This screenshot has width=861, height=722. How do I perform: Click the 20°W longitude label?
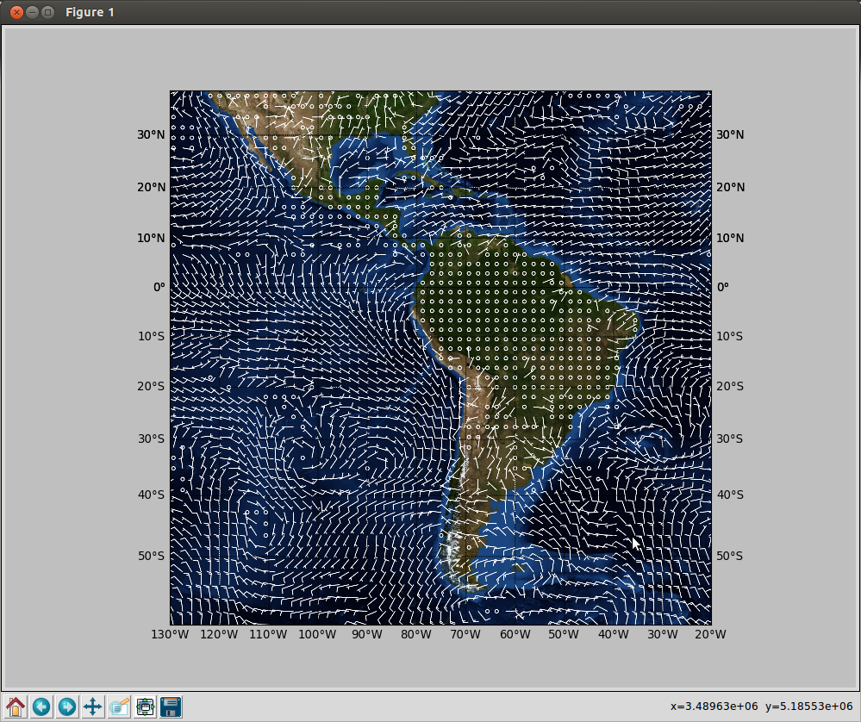[x=710, y=634]
